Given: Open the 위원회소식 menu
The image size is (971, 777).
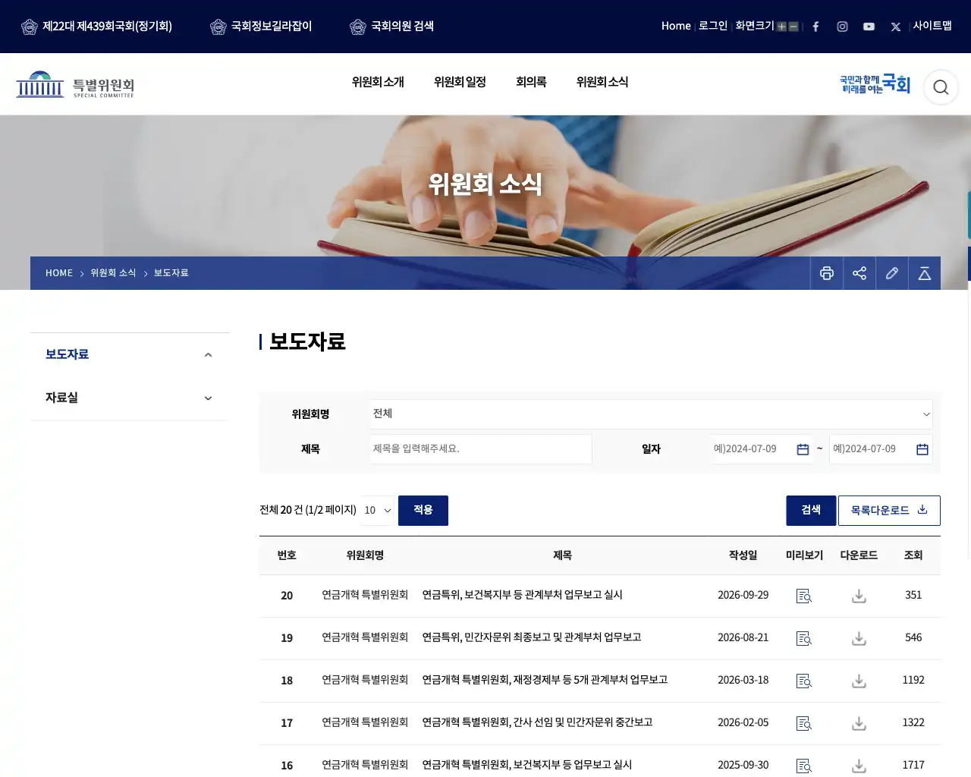Looking at the screenshot, I should tap(602, 82).
